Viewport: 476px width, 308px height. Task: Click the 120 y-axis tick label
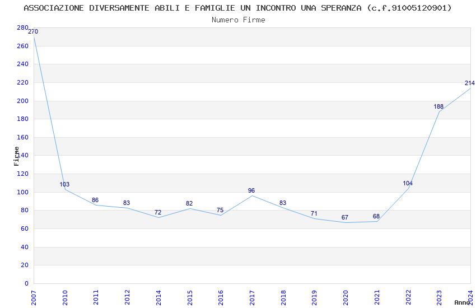[22, 174]
